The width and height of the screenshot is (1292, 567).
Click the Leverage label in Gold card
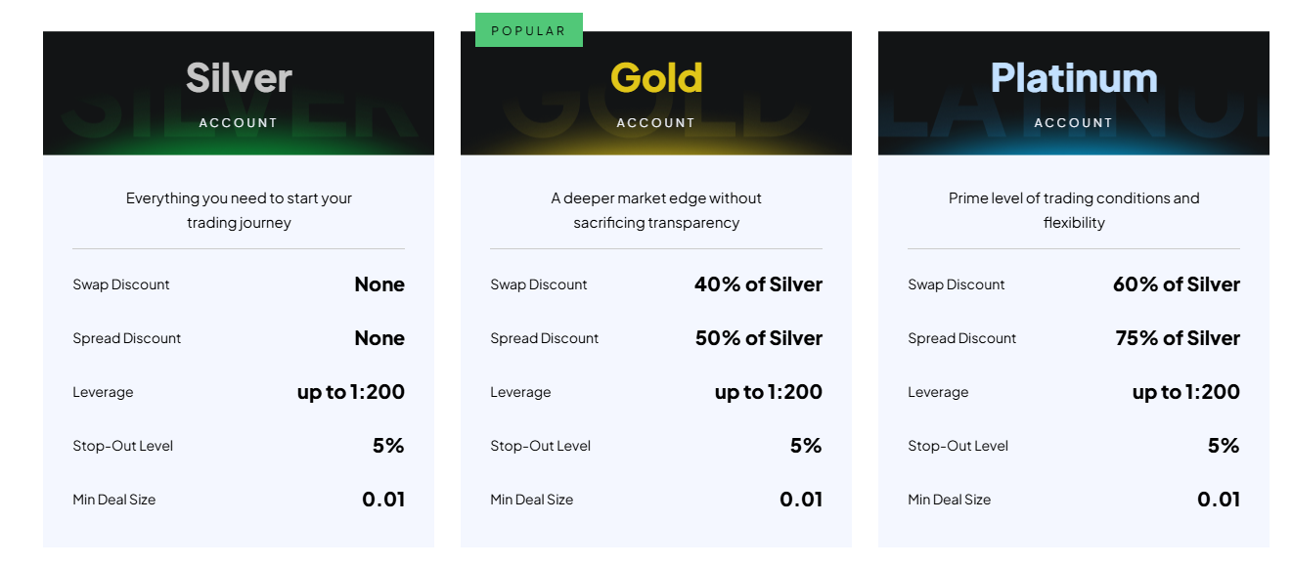(x=520, y=392)
